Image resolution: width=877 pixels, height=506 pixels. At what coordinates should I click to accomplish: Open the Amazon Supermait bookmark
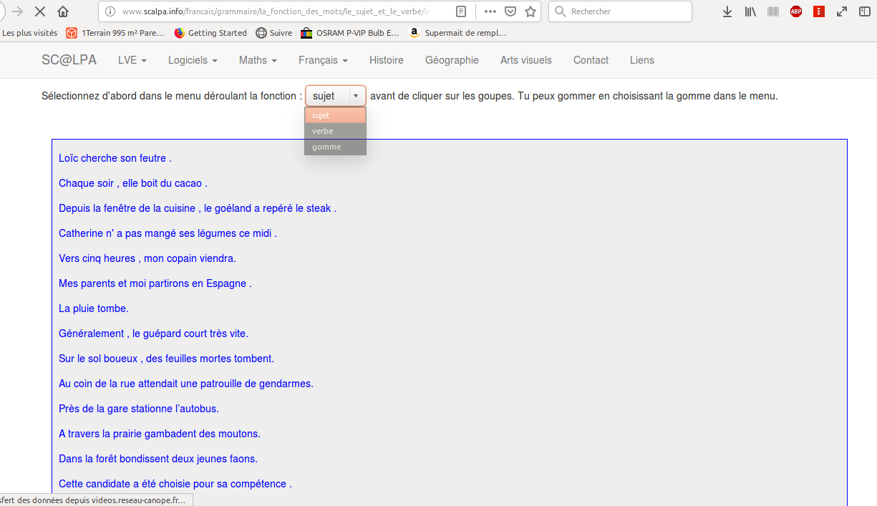click(x=457, y=33)
